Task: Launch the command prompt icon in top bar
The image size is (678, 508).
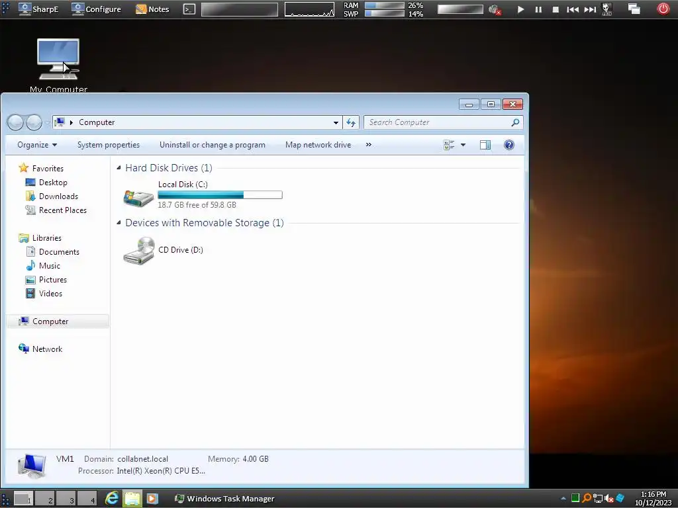Action: click(189, 9)
